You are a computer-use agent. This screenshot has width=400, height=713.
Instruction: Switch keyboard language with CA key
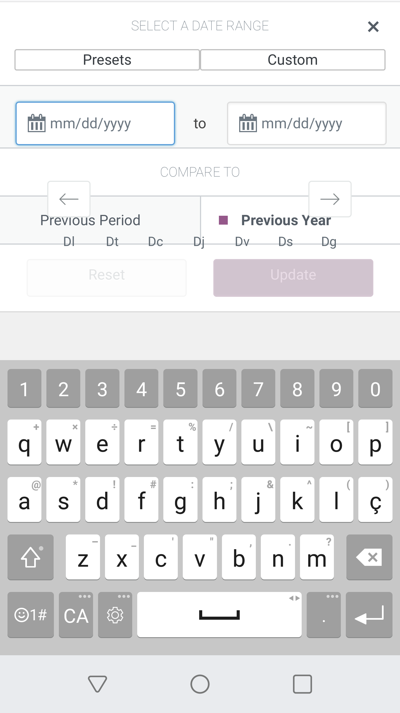point(76,615)
